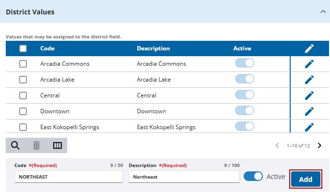Image resolution: width=330 pixels, height=192 pixels.
Task: Click pencil icon for Arcadia Lake row
Action: [309, 80]
